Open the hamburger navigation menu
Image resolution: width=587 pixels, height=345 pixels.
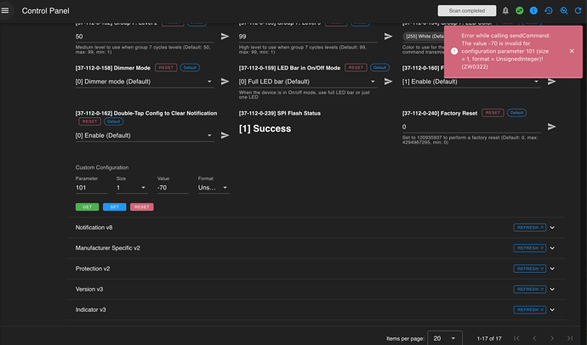7,11
